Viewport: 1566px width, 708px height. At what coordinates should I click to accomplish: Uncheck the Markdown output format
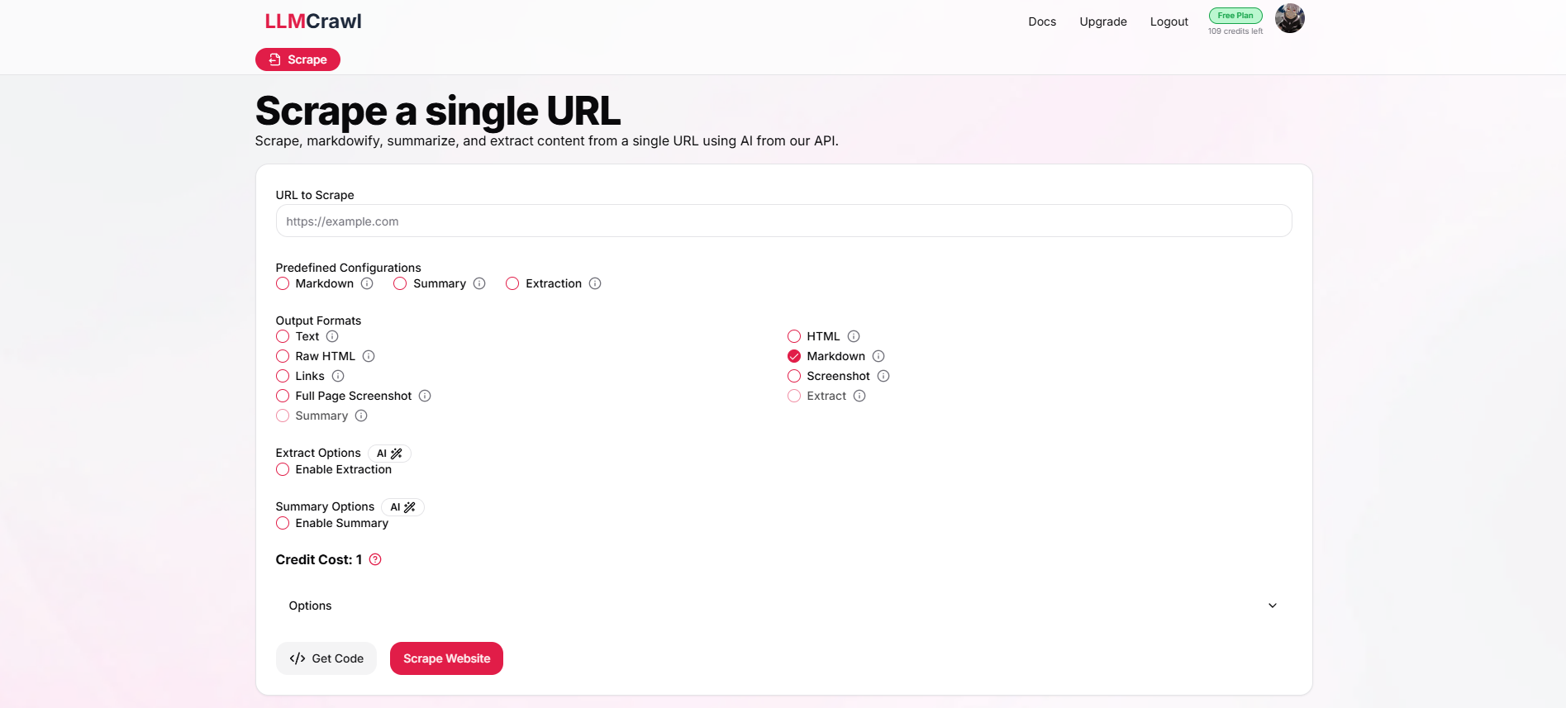click(794, 356)
